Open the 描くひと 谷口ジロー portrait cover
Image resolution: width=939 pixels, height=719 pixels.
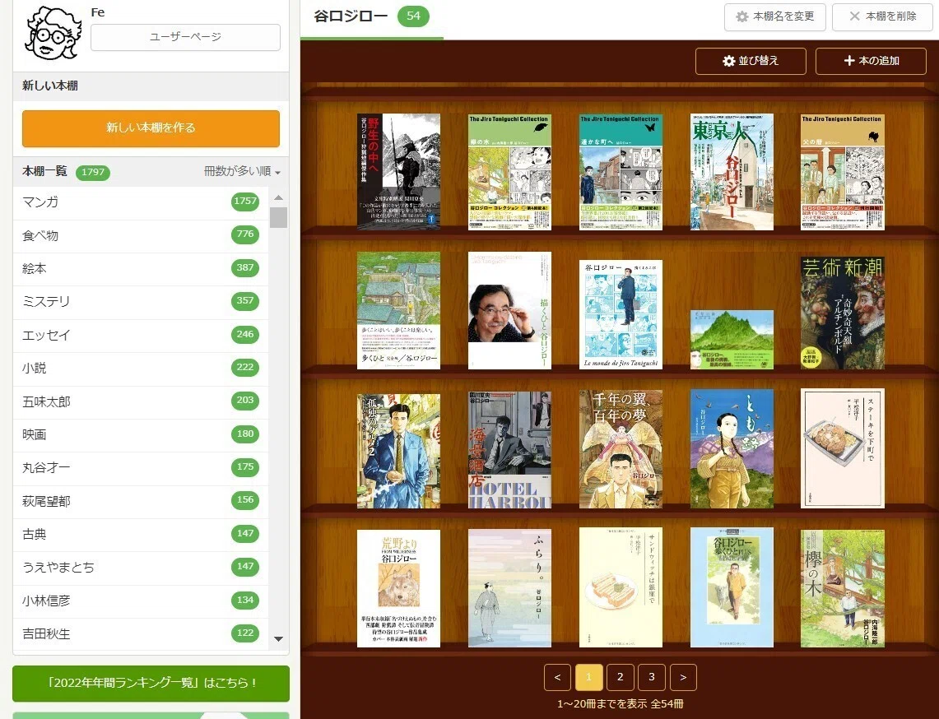[x=509, y=310]
